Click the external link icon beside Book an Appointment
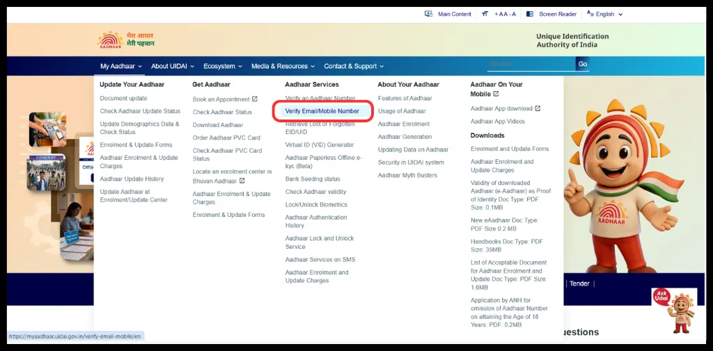The width and height of the screenshot is (713, 351). click(x=255, y=99)
